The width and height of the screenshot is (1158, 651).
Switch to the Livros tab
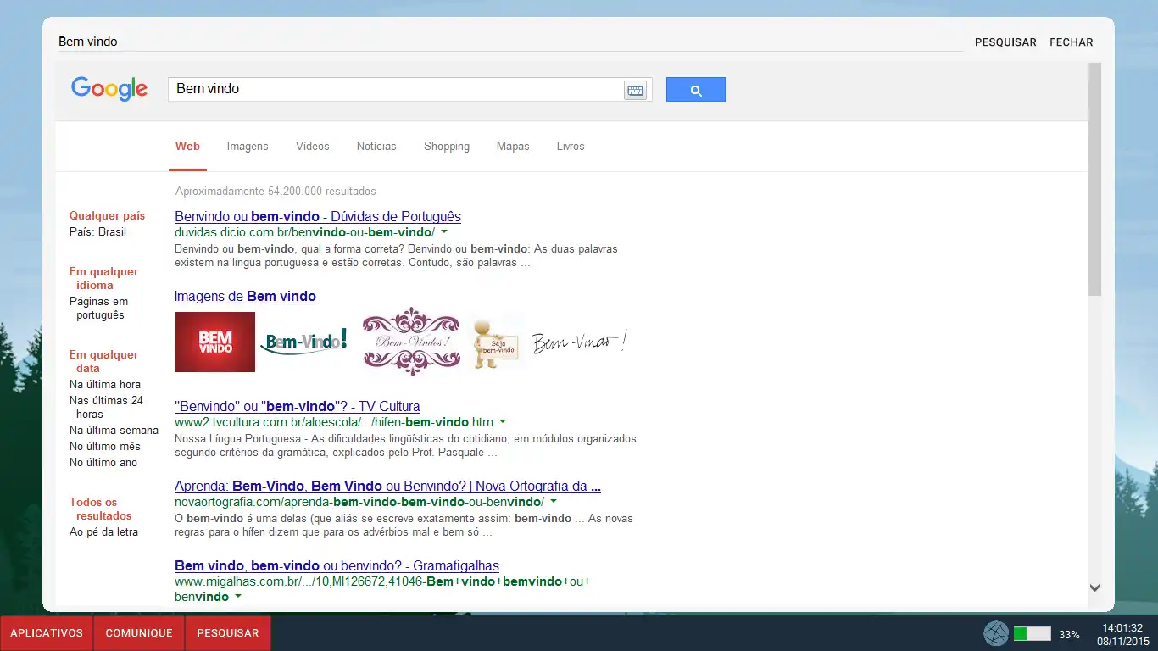click(571, 146)
